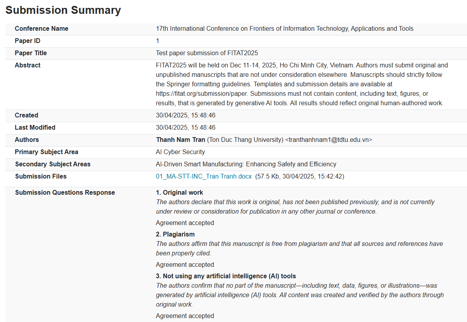467x322 pixels.
Task: Select 'Agreement accepted' under Original work
Action: (x=185, y=223)
